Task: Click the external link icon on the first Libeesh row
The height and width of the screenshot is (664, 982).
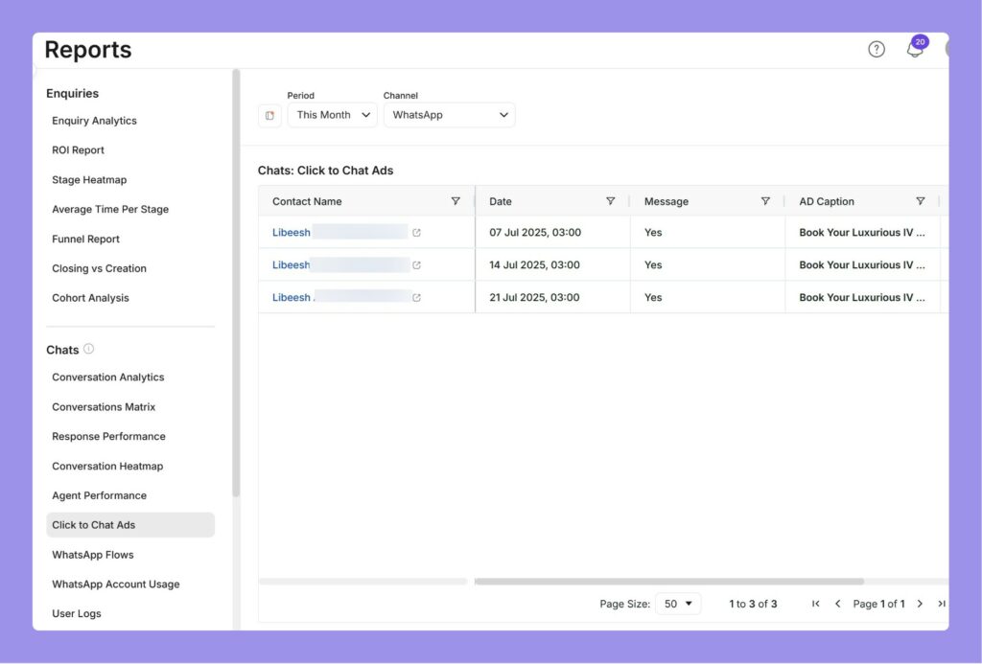Action: coord(416,232)
